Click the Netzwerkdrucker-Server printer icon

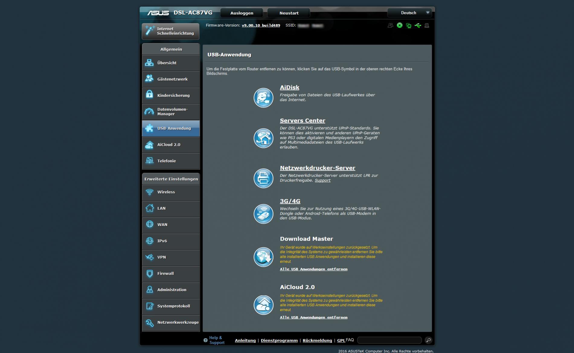point(263,178)
